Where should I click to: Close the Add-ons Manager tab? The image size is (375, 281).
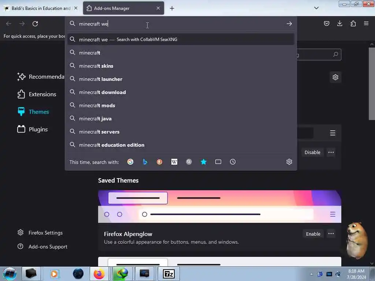(158, 8)
